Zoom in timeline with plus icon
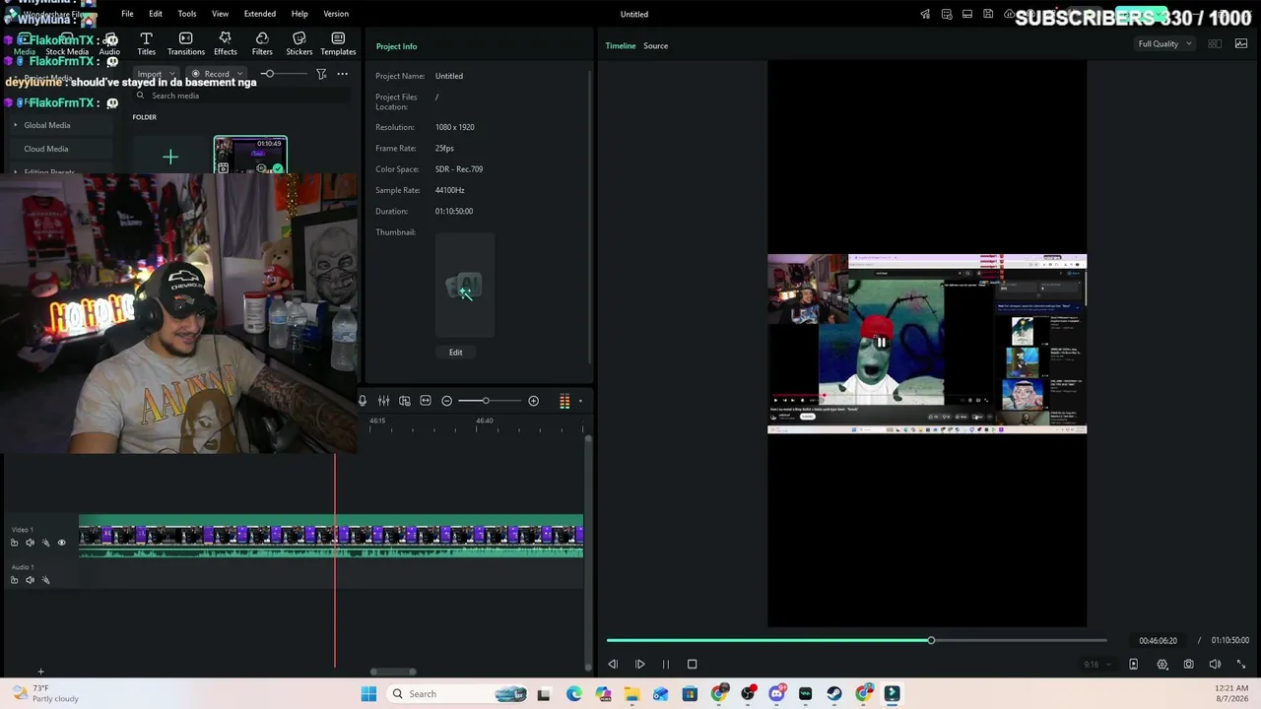Image resolution: width=1261 pixels, height=709 pixels. (x=533, y=401)
